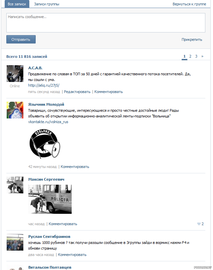The image size is (213, 270).
Task: View the Вольница megaphone logo image
Action: click(45, 144)
